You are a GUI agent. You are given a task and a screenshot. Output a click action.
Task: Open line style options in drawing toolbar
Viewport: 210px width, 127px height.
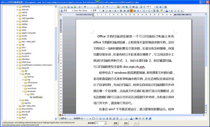[136, 119]
